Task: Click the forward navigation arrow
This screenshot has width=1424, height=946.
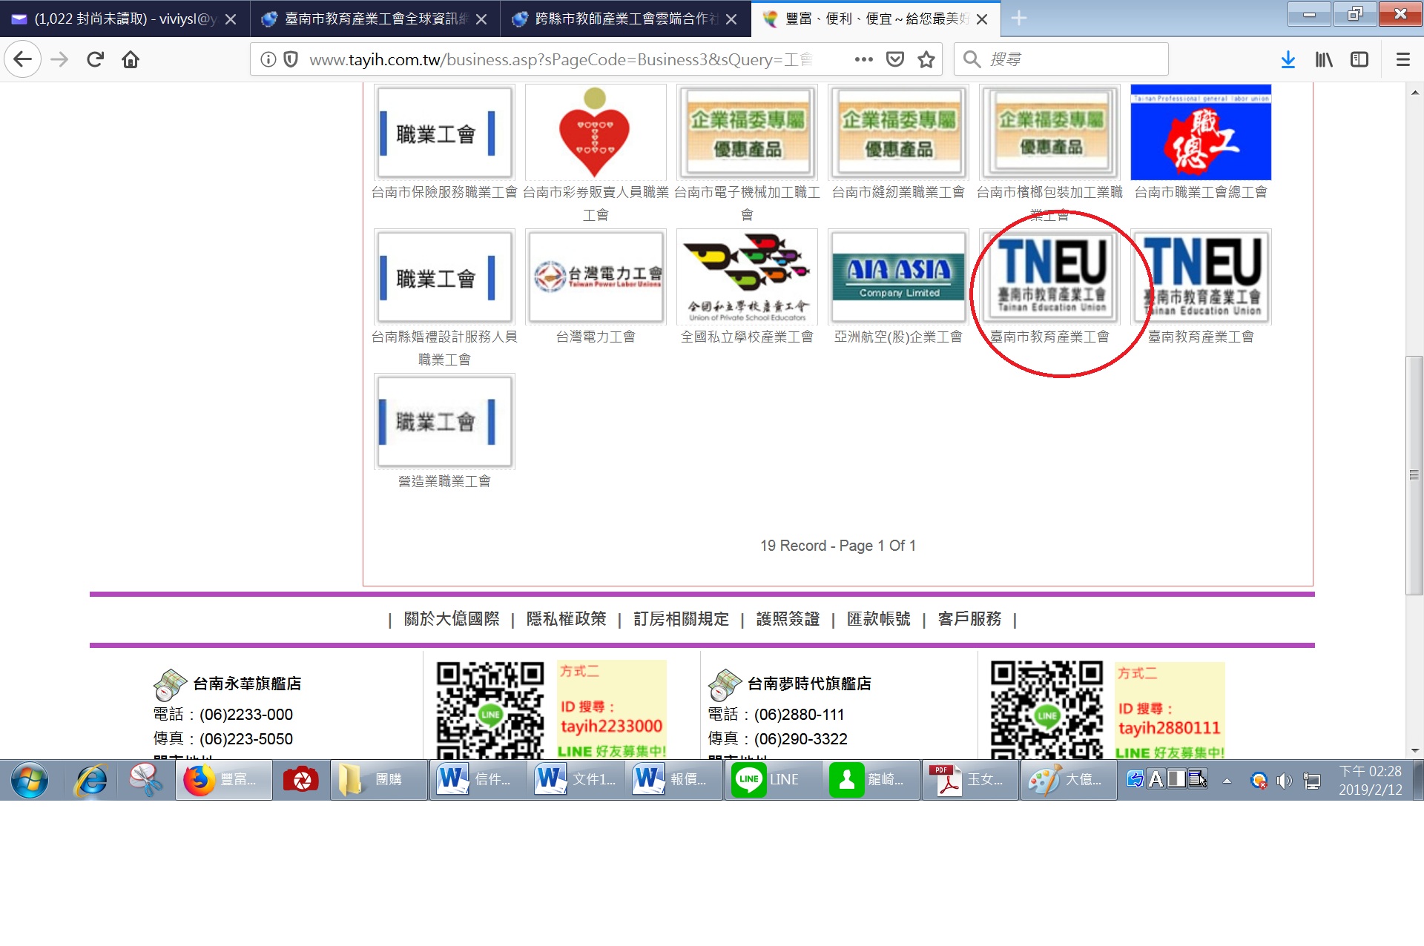Action: tap(59, 59)
